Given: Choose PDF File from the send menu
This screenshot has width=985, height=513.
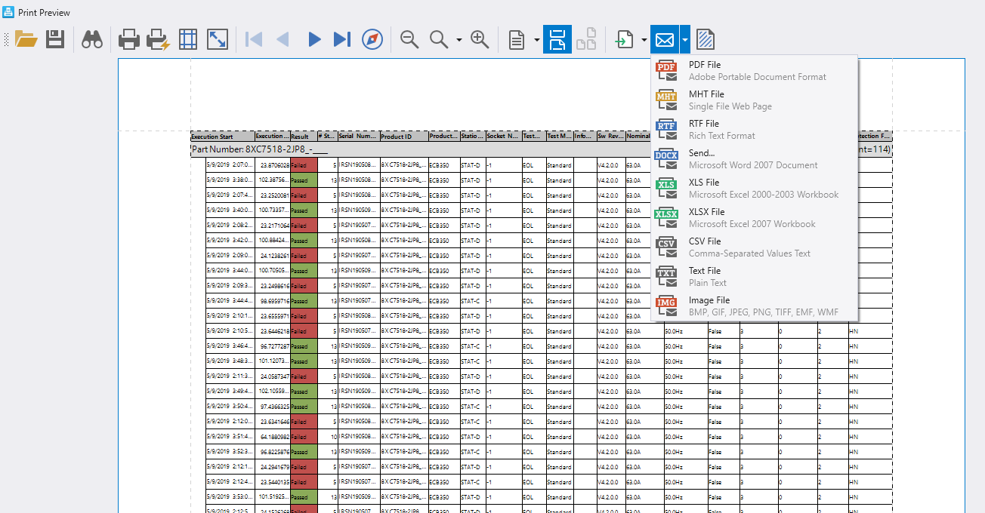Looking at the screenshot, I should pyautogui.click(x=754, y=71).
